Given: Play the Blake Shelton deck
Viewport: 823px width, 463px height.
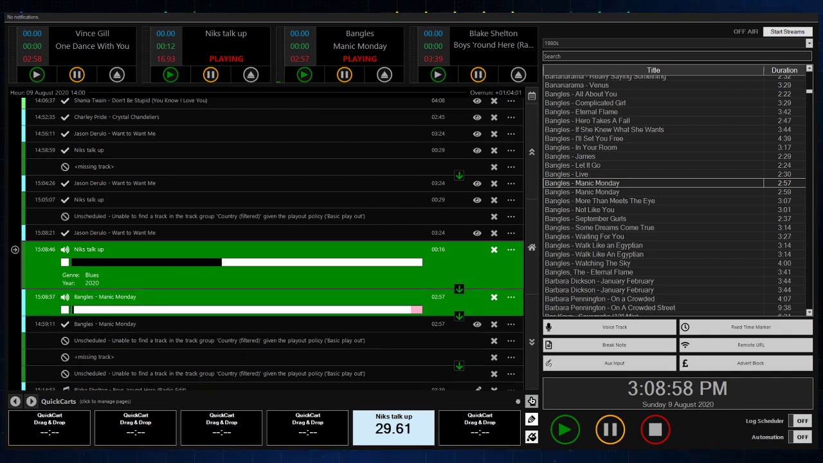Looking at the screenshot, I should coord(438,75).
